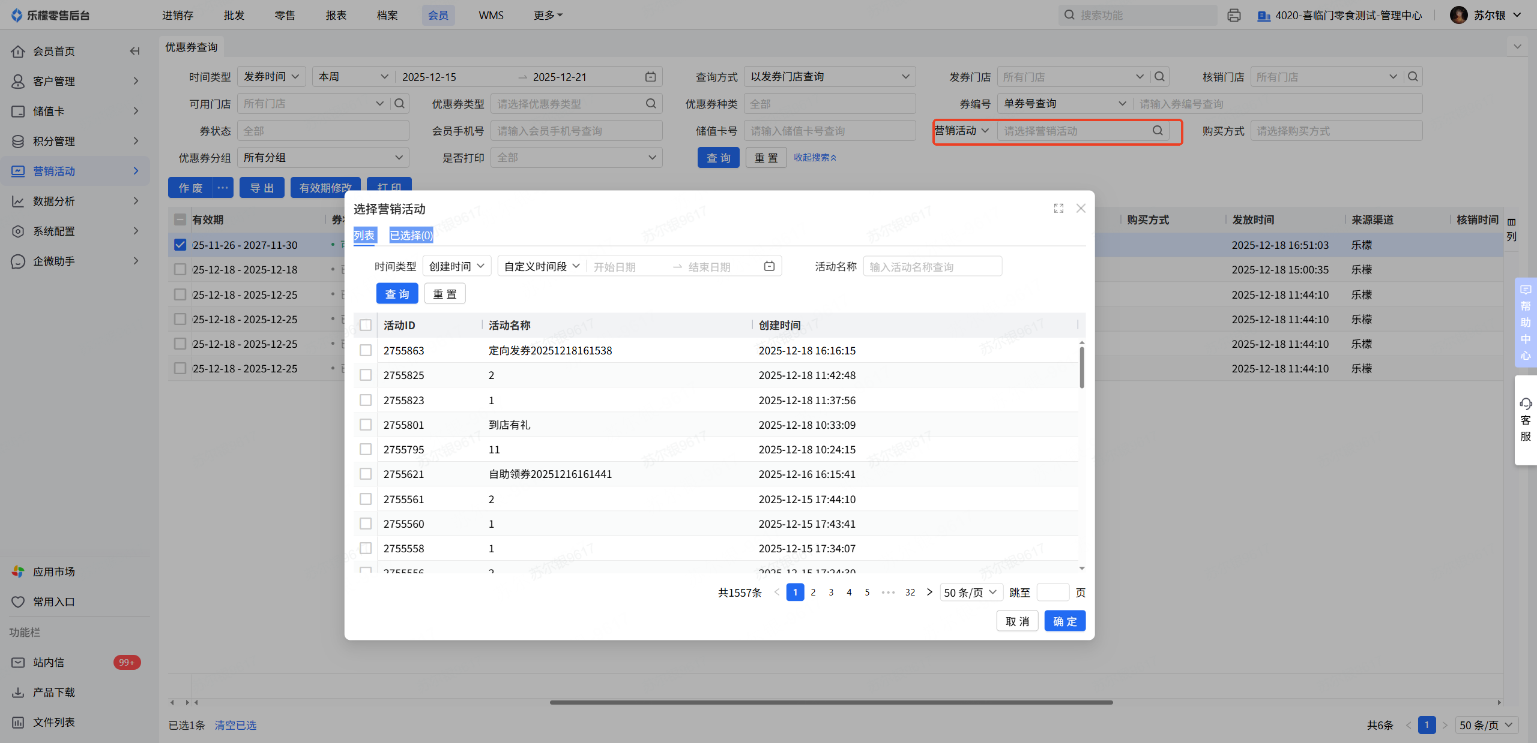Click the search icon in 营销活动 field
Screen dimensions: 1537x743
click(1158, 131)
